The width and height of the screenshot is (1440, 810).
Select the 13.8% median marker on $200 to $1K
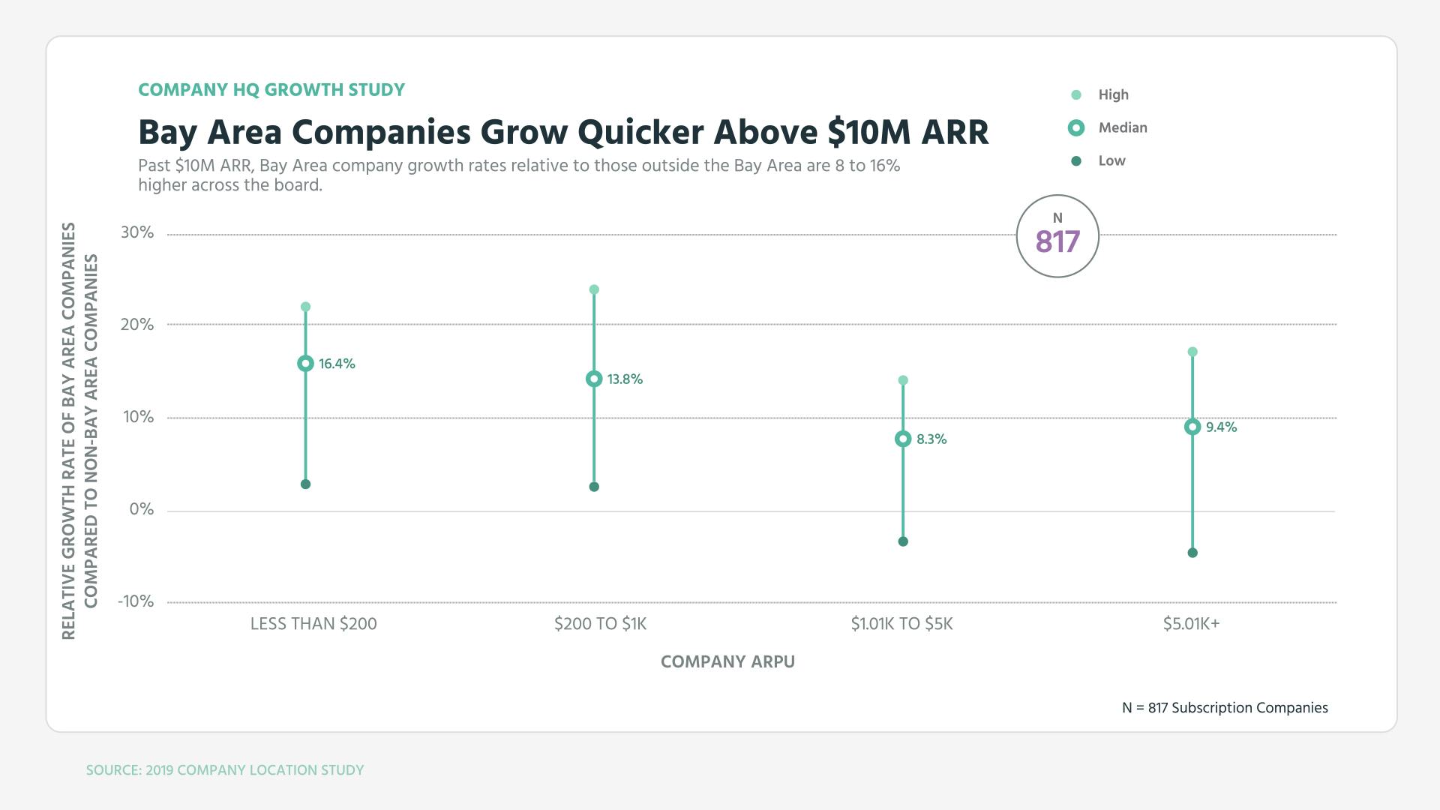click(x=593, y=379)
